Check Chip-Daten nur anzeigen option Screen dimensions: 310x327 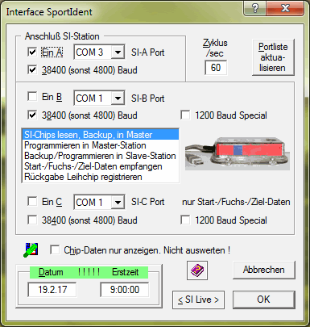click(55, 250)
